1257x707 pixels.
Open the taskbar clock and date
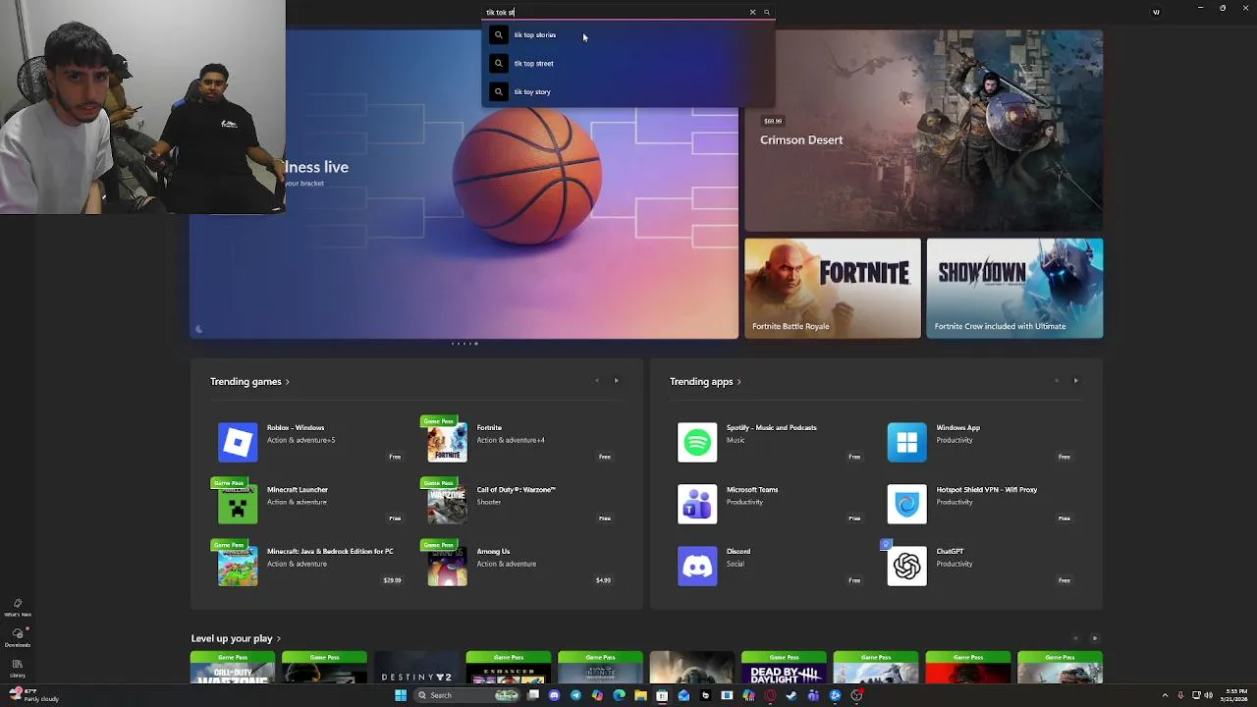[1234, 695]
